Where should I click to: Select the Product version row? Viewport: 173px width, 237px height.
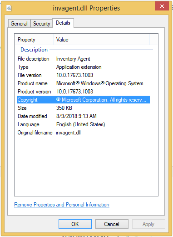coord(83,92)
